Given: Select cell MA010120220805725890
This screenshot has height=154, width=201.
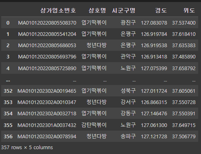Looking at the screenshot, I should click(x=47, y=68).
